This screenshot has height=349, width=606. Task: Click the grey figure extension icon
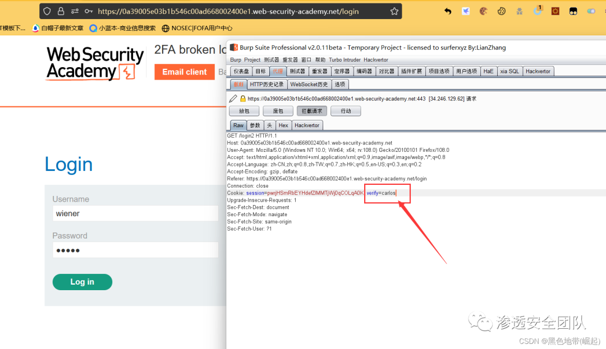pos(520,11)
